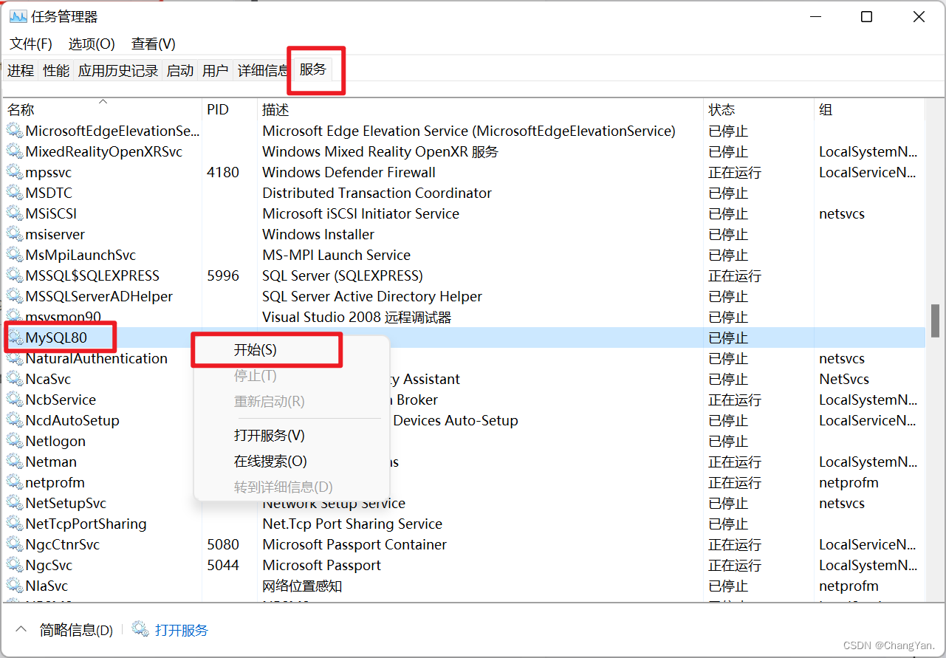Click the NcbService gear icon
The height and width of the screenshot is (658, 946).
click(15, 400)
